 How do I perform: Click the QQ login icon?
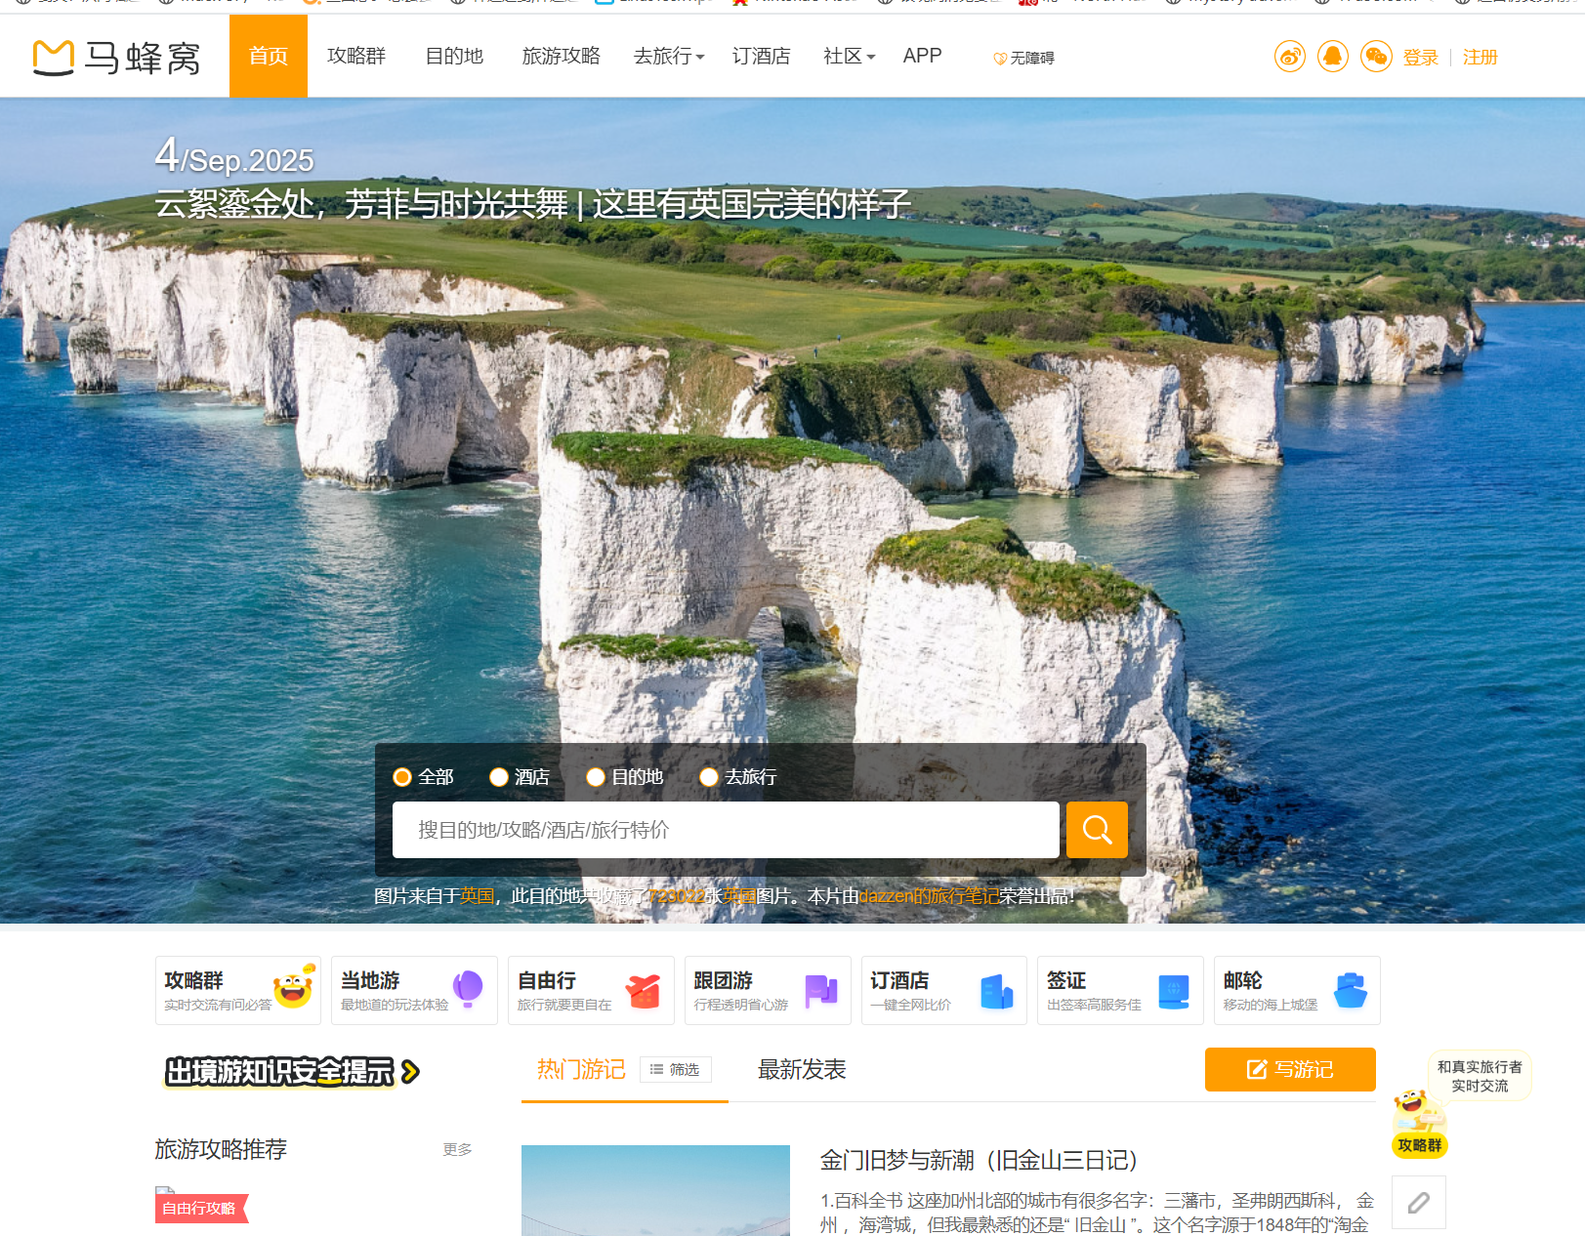pyautogui.click(x=1332, y=57)
